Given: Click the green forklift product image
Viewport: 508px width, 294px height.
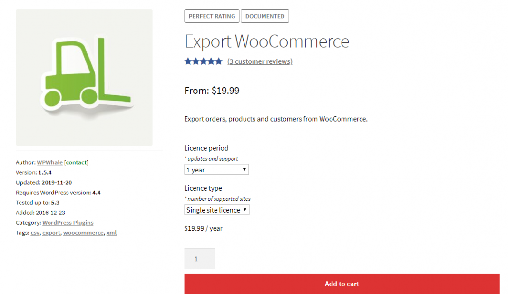Looking at the screenshot, I should (x=84, y=77).
